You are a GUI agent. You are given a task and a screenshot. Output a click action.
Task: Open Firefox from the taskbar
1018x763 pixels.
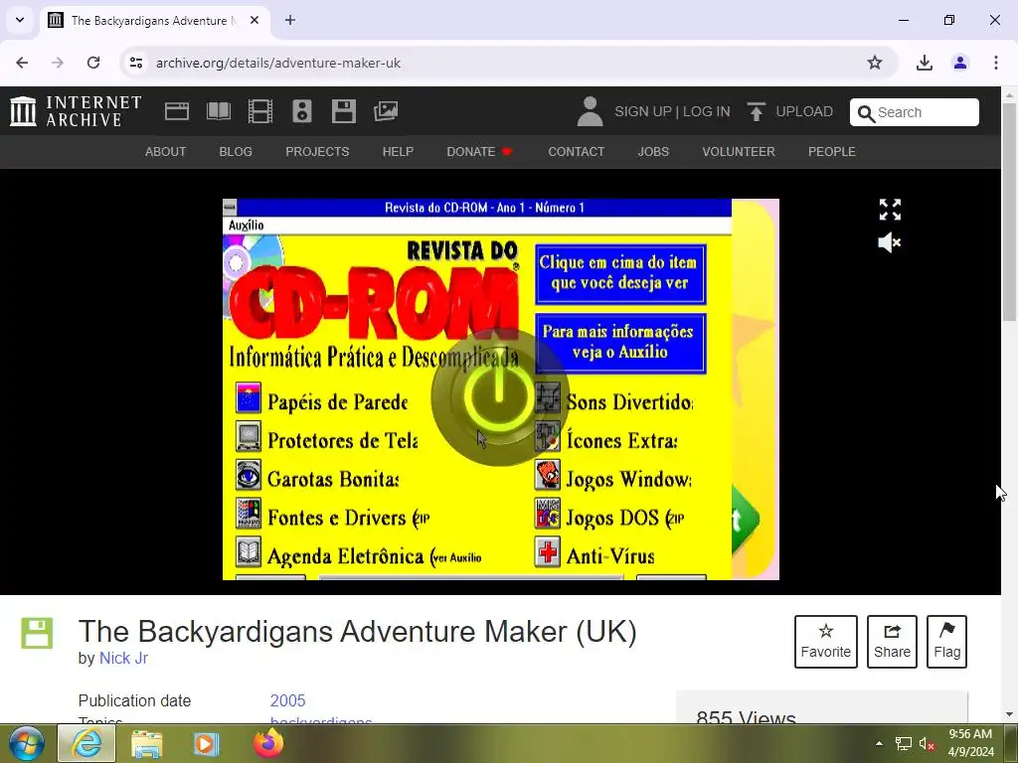pos(268,743)
